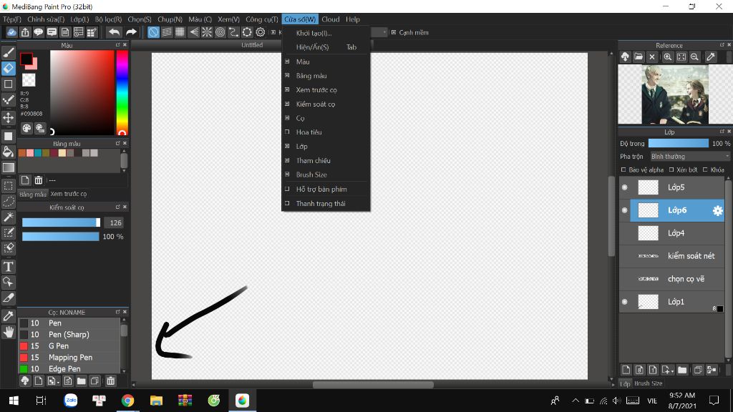Choose Hiện/Ẩn(S) in the window menu
This screenshot has height=412, width=733.
pyautogui.click(x=326, y=47)
